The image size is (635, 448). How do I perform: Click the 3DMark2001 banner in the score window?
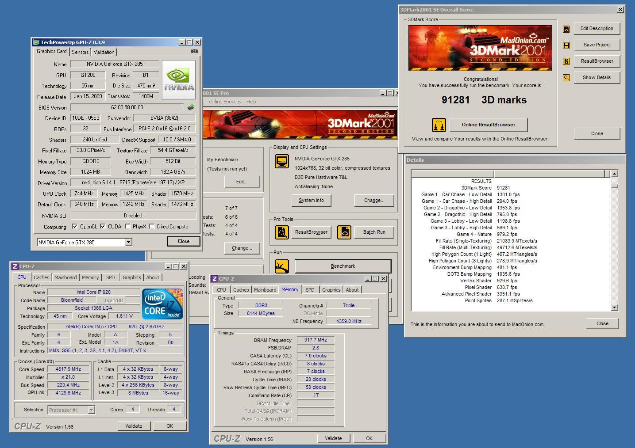(x=480, y=48)
